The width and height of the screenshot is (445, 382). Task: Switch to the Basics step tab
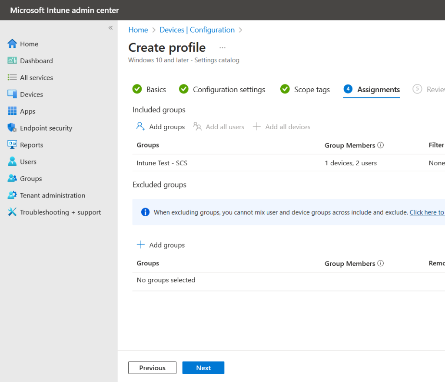(x=149, y=89)
